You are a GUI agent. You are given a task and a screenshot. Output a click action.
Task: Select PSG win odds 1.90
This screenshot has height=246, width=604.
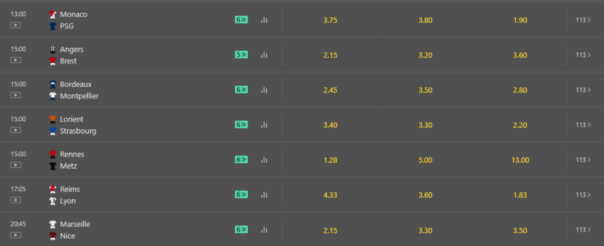tap(520, 21)
